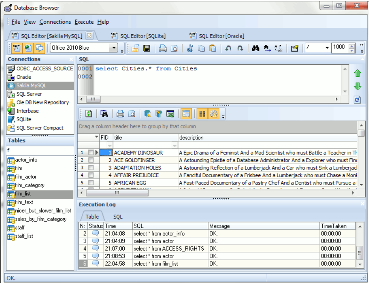Viewport: 369px width, 283px height.
Task: Open the Connections menu
Action: coord(55,22)
